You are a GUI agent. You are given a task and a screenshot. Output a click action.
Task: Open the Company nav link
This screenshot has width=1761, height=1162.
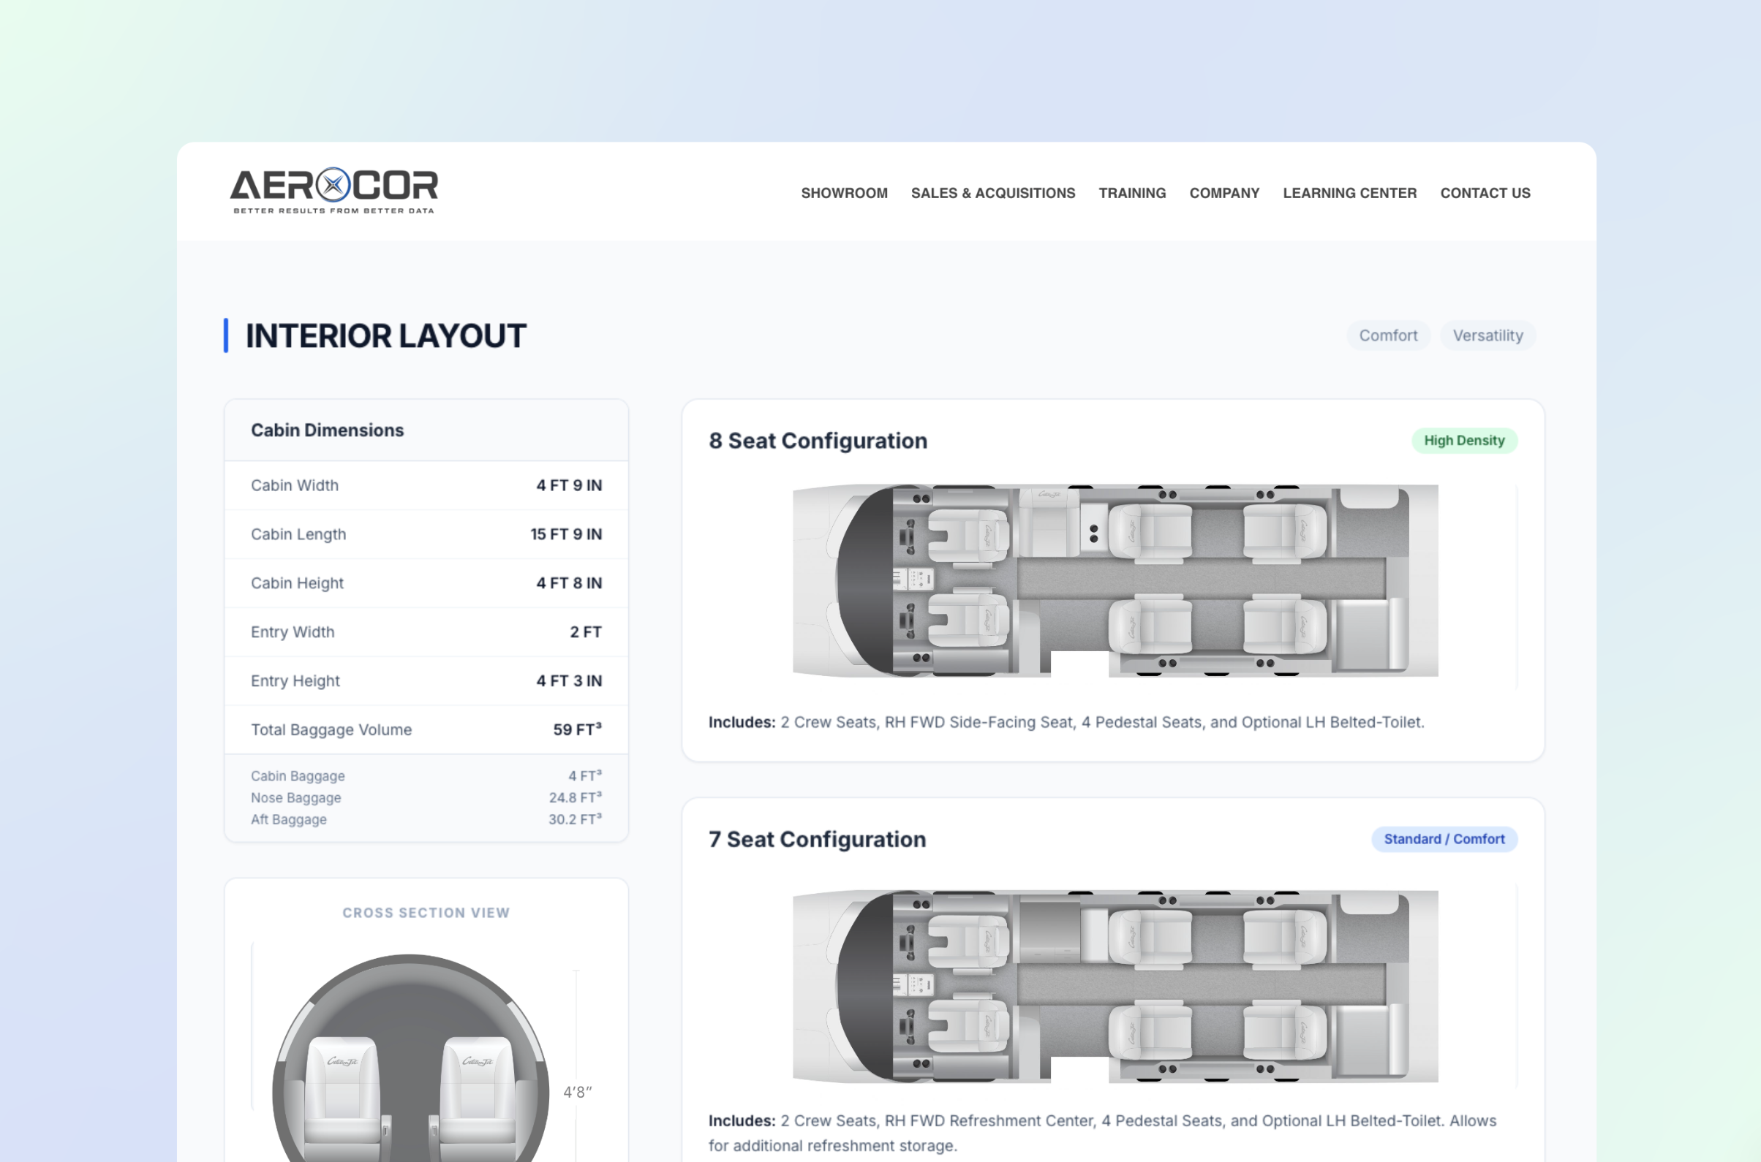(1224, 193)
